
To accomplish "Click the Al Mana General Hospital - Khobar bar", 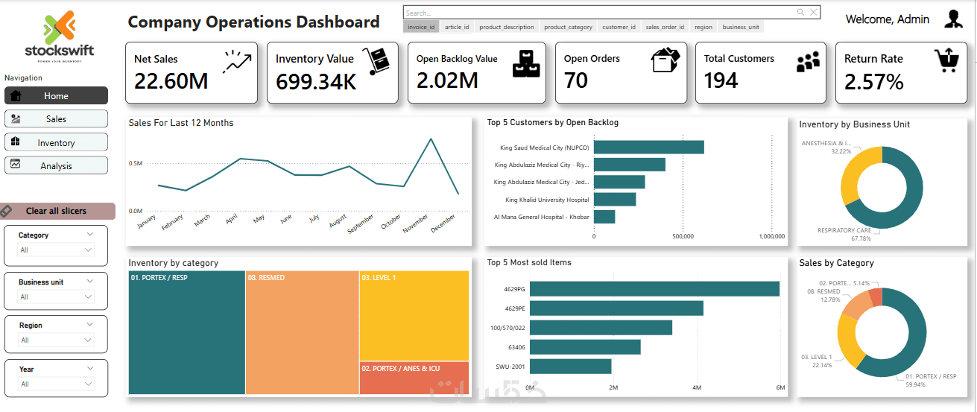I will tap(604, 217).
